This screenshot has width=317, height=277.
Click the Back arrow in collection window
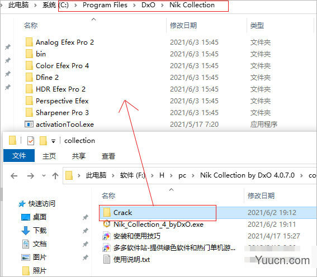point(14,176)
